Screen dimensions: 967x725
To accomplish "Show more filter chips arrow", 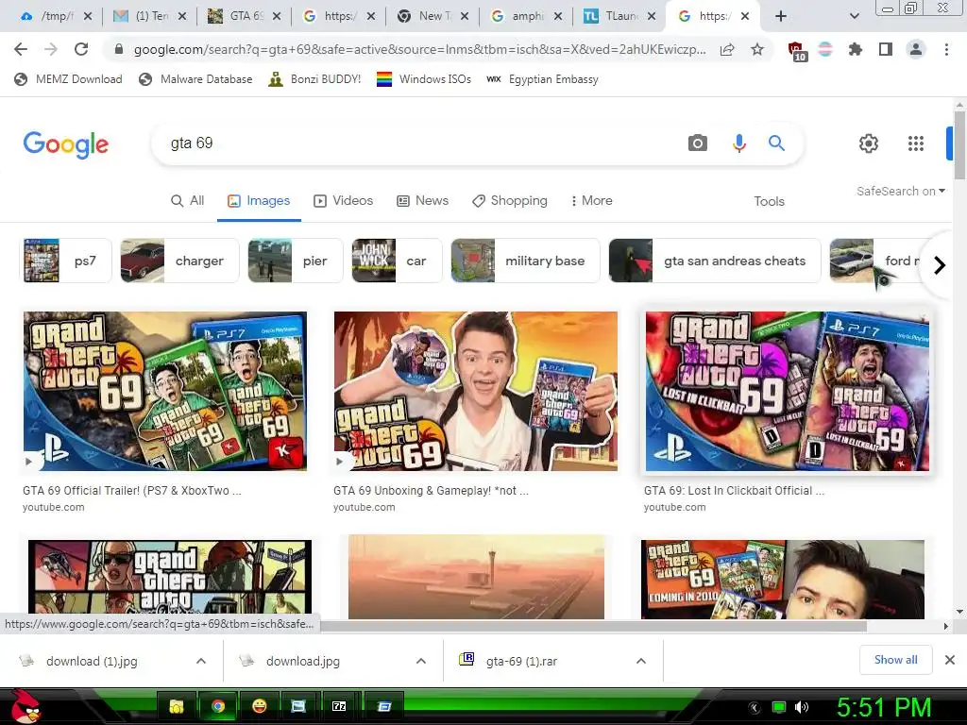I will click(940, 265).
